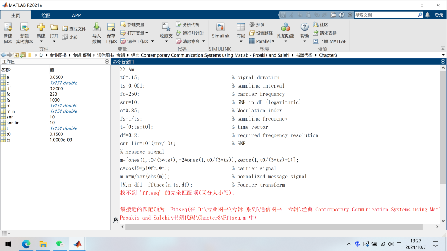Expand the 清空工作区 dropdown arrow
This screenshot has height=251, width=447.
[x=152, y=41]
